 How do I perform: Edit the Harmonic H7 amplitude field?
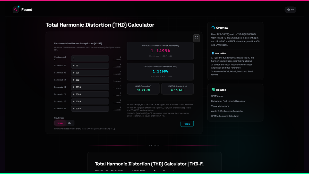pos(90,101)
